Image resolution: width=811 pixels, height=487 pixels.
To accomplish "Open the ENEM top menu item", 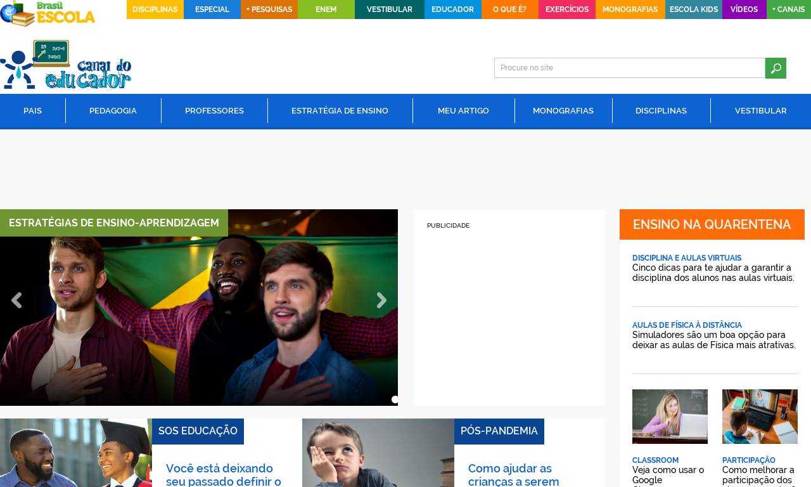I will tap(326, 10).
